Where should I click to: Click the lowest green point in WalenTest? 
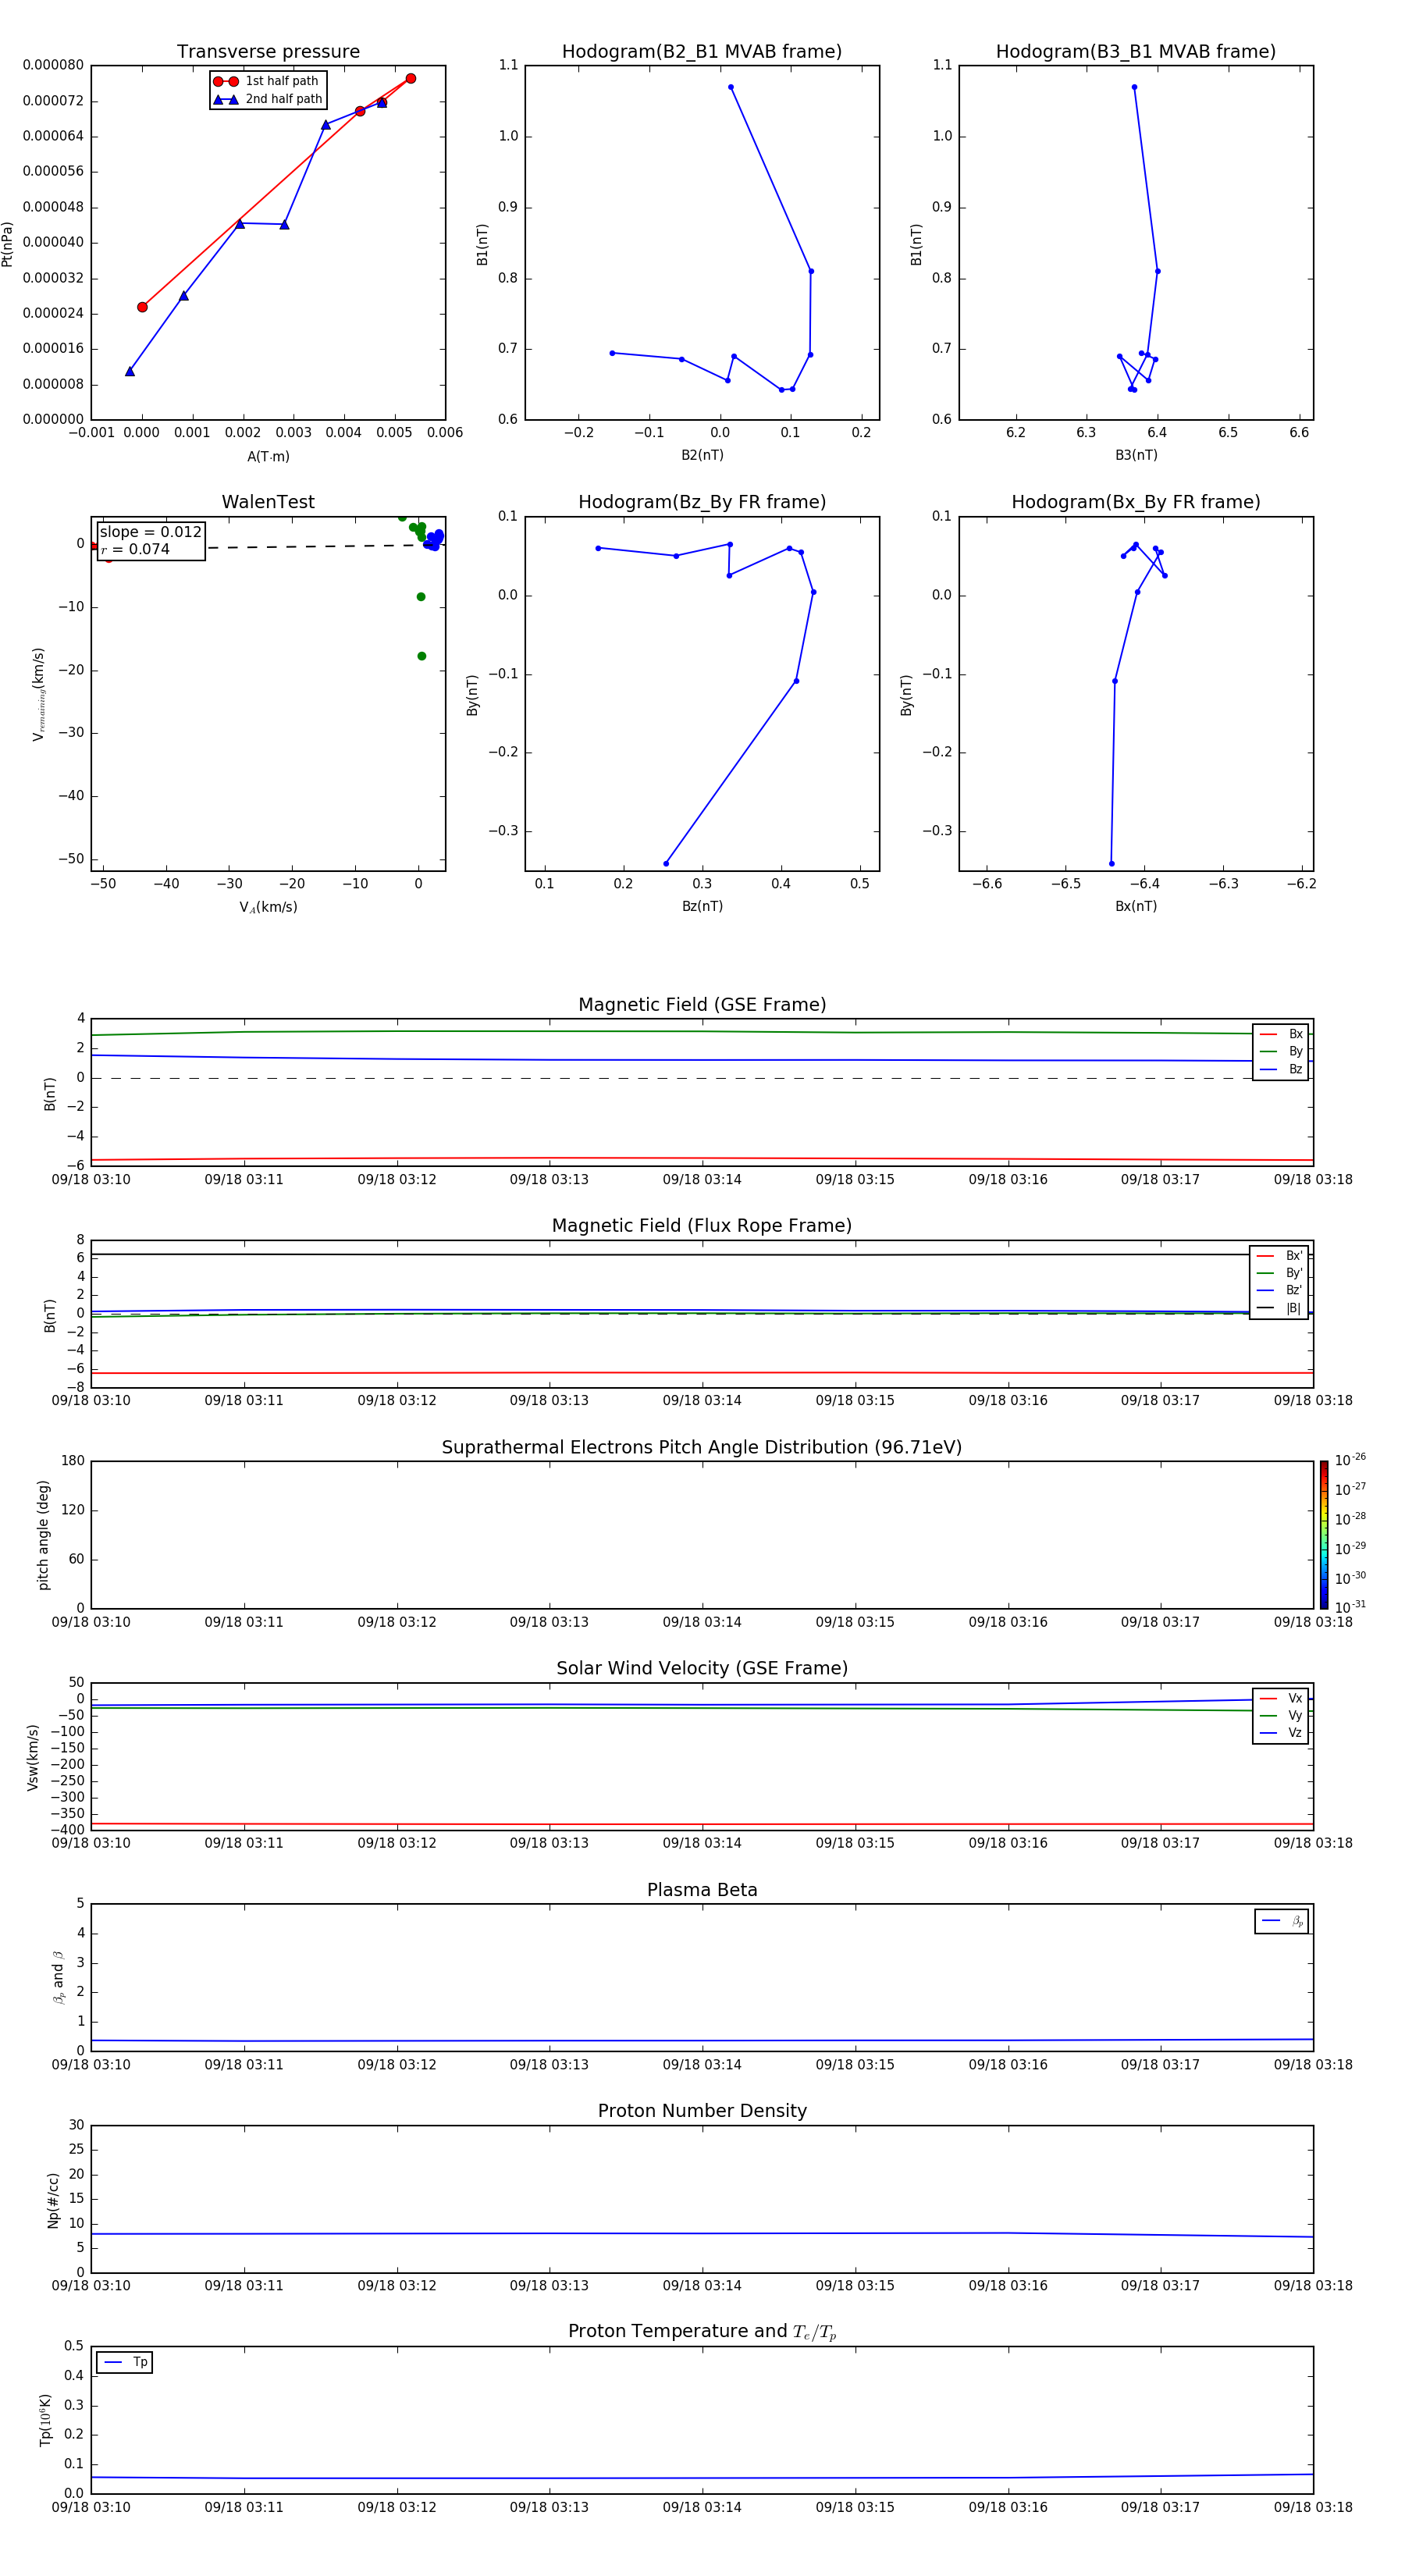[421, 656]
